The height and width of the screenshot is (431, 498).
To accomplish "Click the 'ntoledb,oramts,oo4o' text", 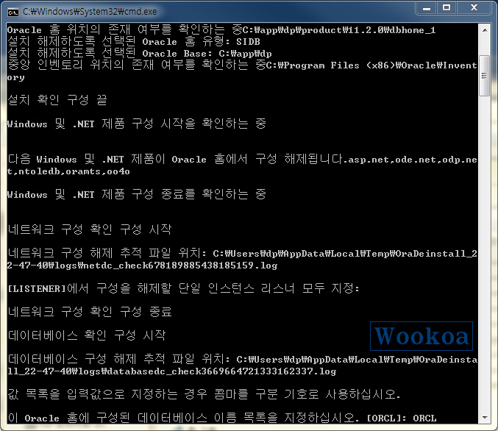I will coord(74,171).
